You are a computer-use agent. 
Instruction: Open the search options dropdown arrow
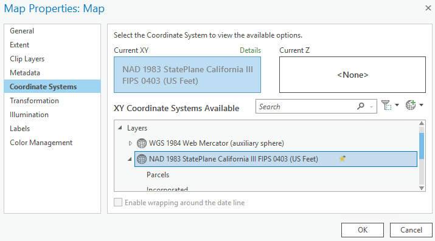pos(371,107)
